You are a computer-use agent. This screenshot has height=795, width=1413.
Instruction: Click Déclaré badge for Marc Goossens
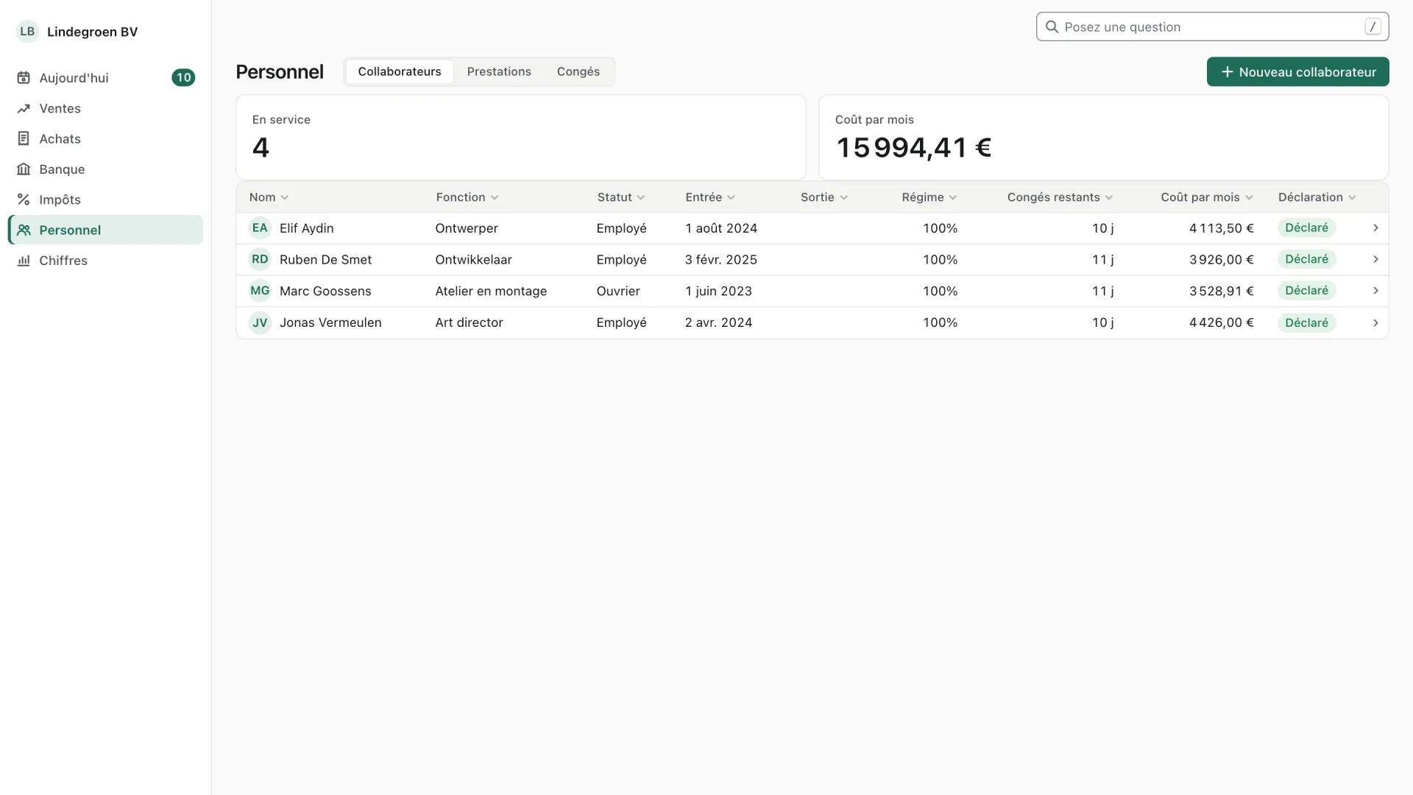click(1306, 291)
